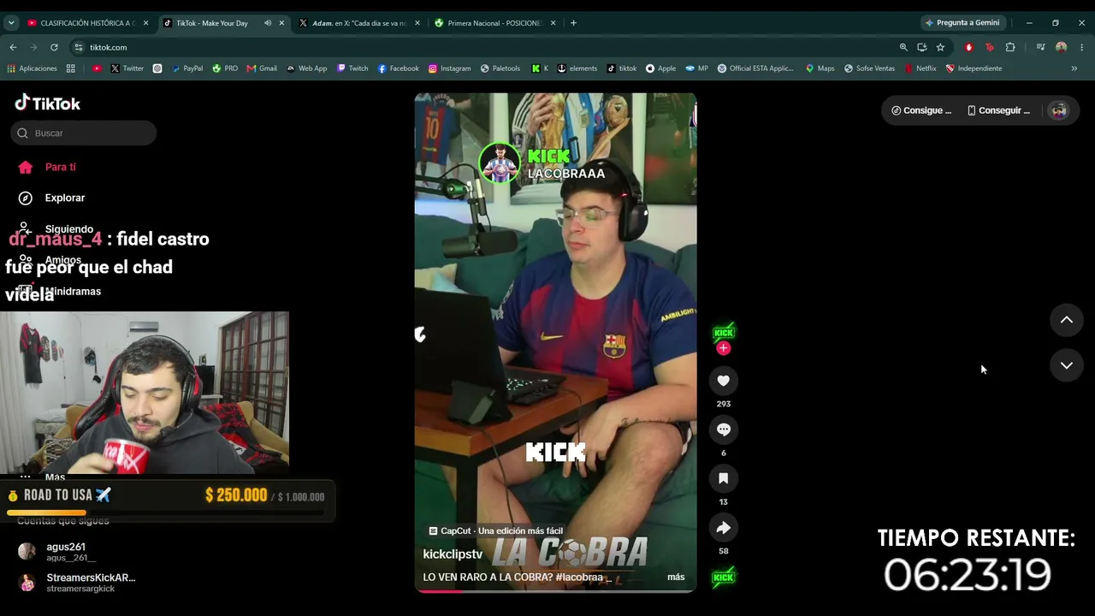Open the tab search dropdown arrow
This screenshot has width=1095, height=616.
click(11, 23)
